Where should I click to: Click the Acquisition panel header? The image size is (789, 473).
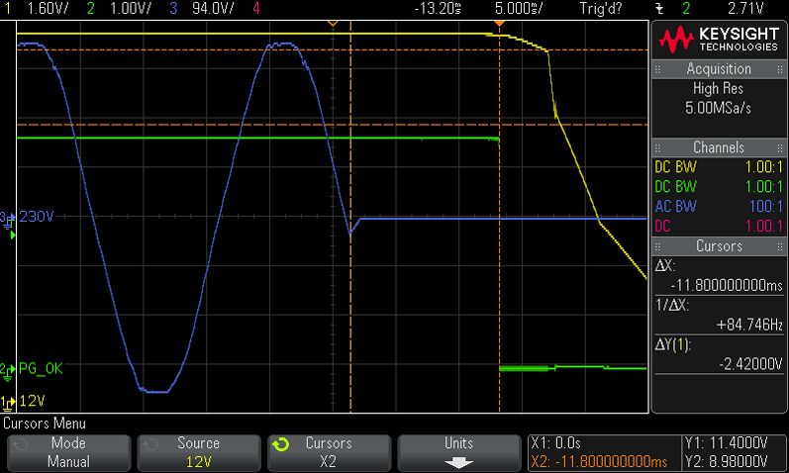[719, 69]
